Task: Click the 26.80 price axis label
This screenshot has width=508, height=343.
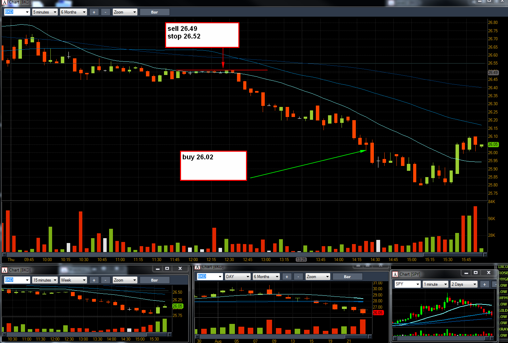Action: point(493,23)
